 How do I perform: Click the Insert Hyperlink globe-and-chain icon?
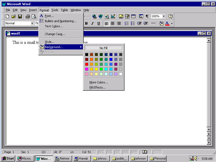[94, 16]
